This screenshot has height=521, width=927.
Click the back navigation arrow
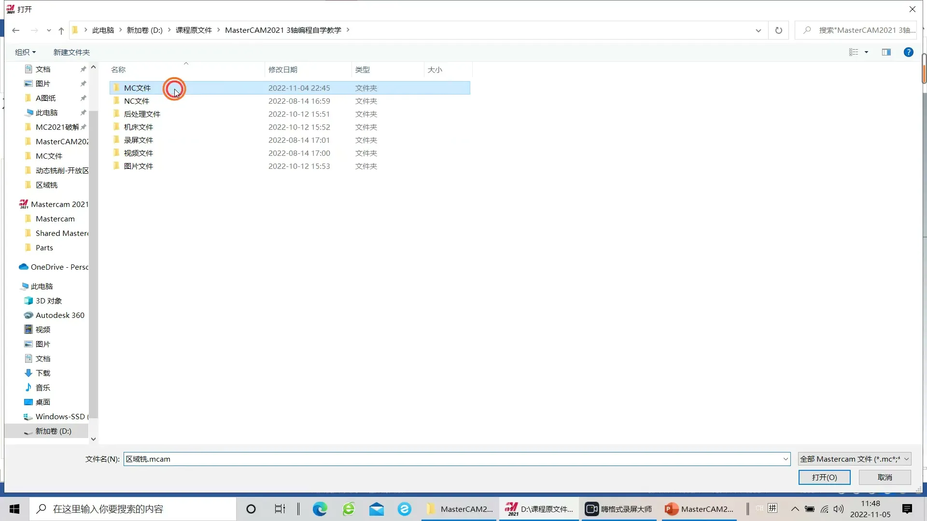[x=15, y=30]
